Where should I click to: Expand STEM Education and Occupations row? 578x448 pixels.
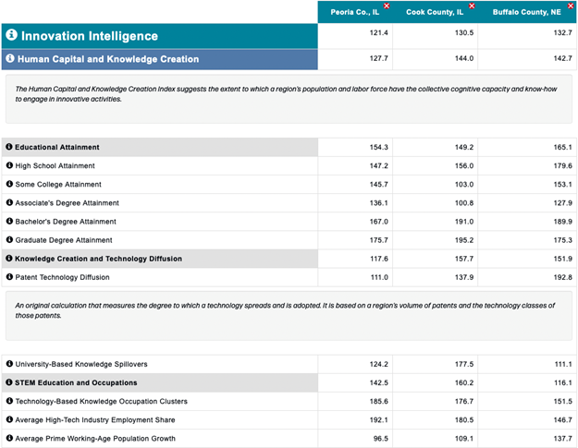click(x=160, y=382)
